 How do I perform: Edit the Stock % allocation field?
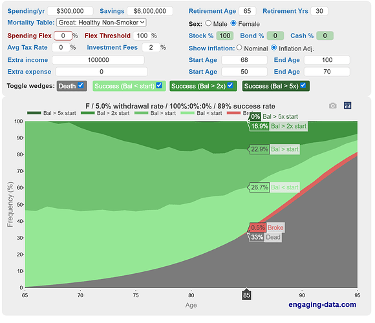[x=225, y=36]
